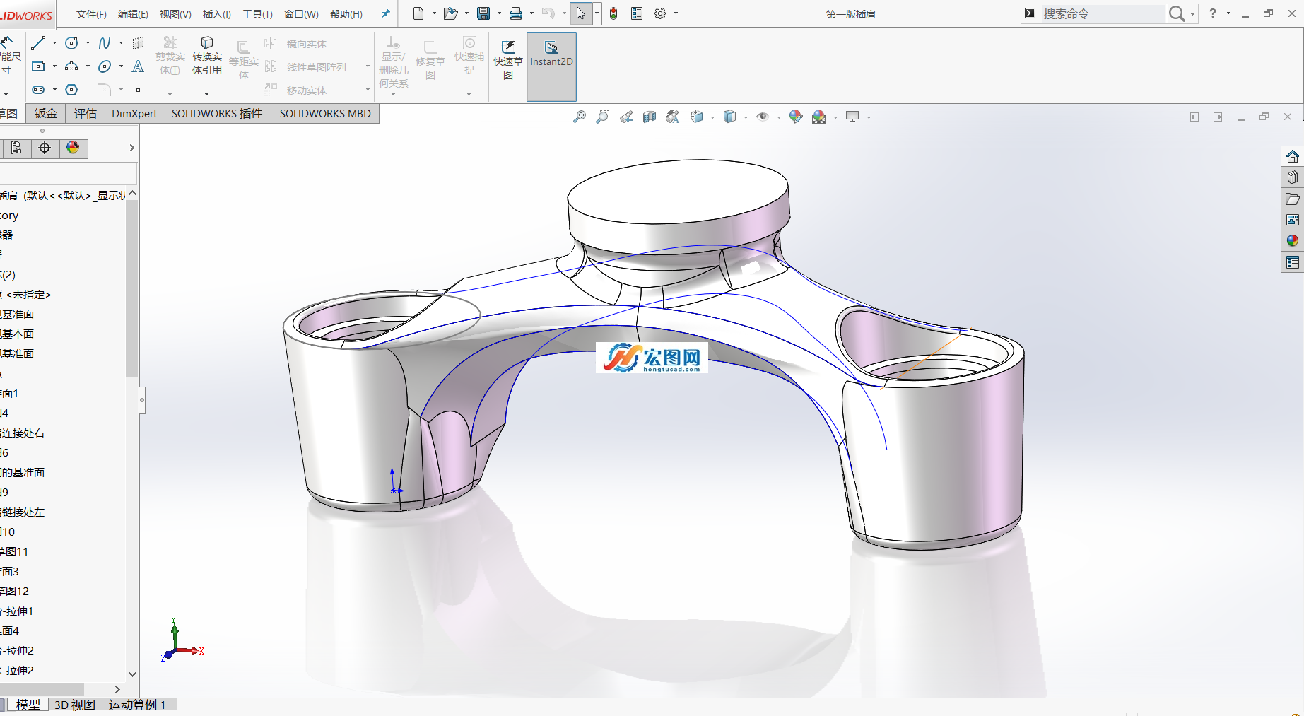Viewport: 1304px width, 716px height.
Task: Switch to the 钣金 tab
Action: coord(46,113)
